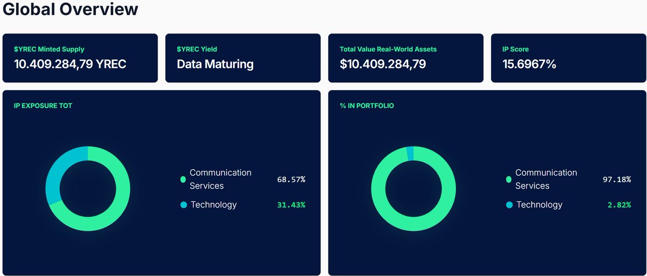
Task: Click the Global Overview heading
Action: (70, 9)
